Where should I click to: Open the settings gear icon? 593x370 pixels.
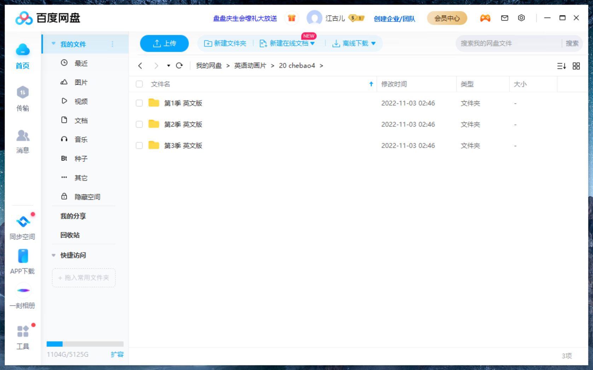[x=521, y=18]
